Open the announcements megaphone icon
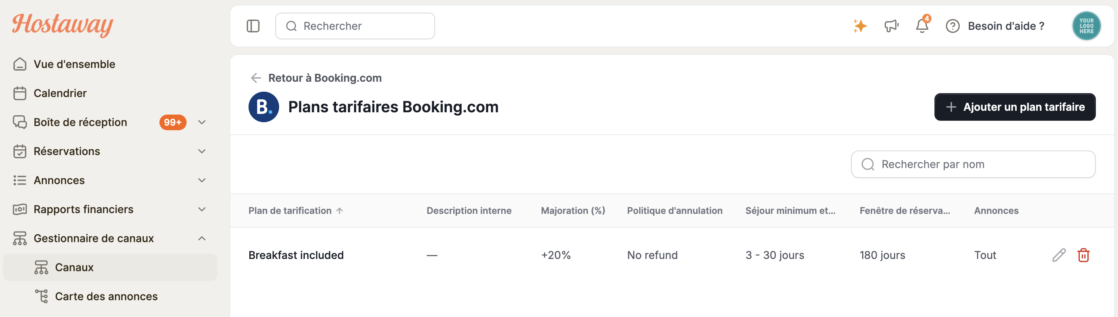The height and width of the screenshot is (317, 1118). click(891, 26)
